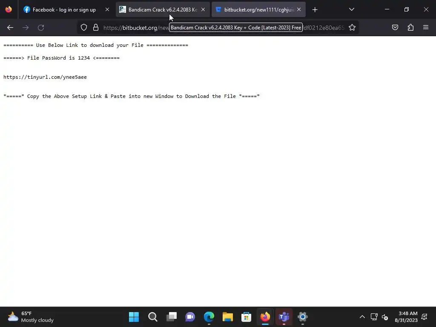Close the Facebook tab
Viewport: 436px width, 327px height.
107,9
